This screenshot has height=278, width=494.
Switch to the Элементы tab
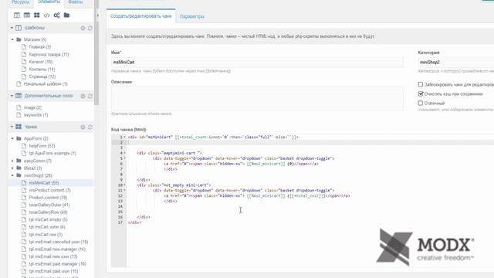(x=49, y=2)
